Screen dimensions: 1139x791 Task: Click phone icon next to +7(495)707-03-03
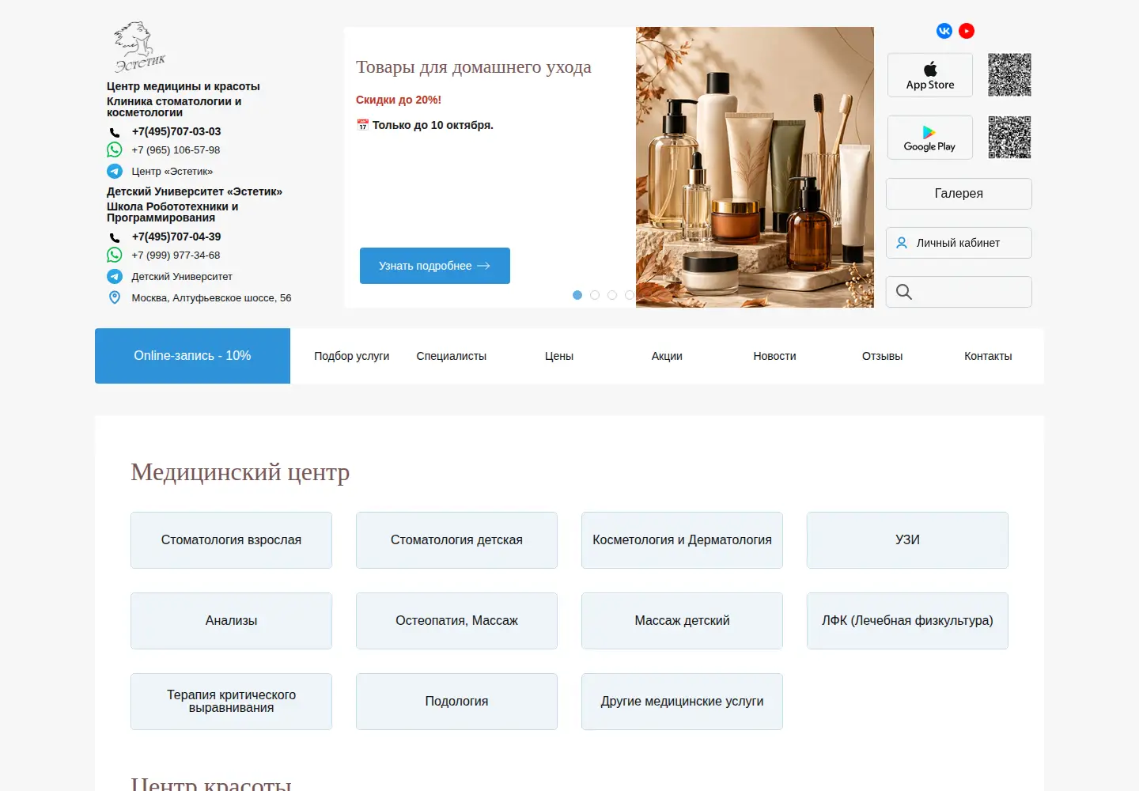(x=115, y=132)
